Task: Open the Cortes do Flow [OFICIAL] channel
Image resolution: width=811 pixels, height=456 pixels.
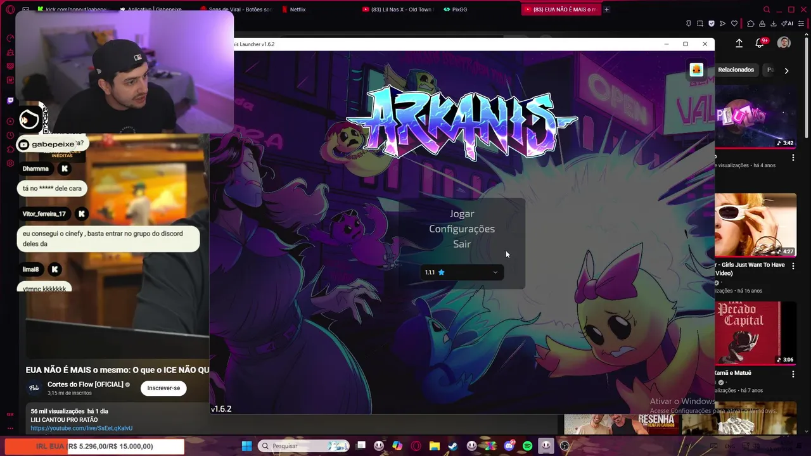Action: [x=85, y=384]
